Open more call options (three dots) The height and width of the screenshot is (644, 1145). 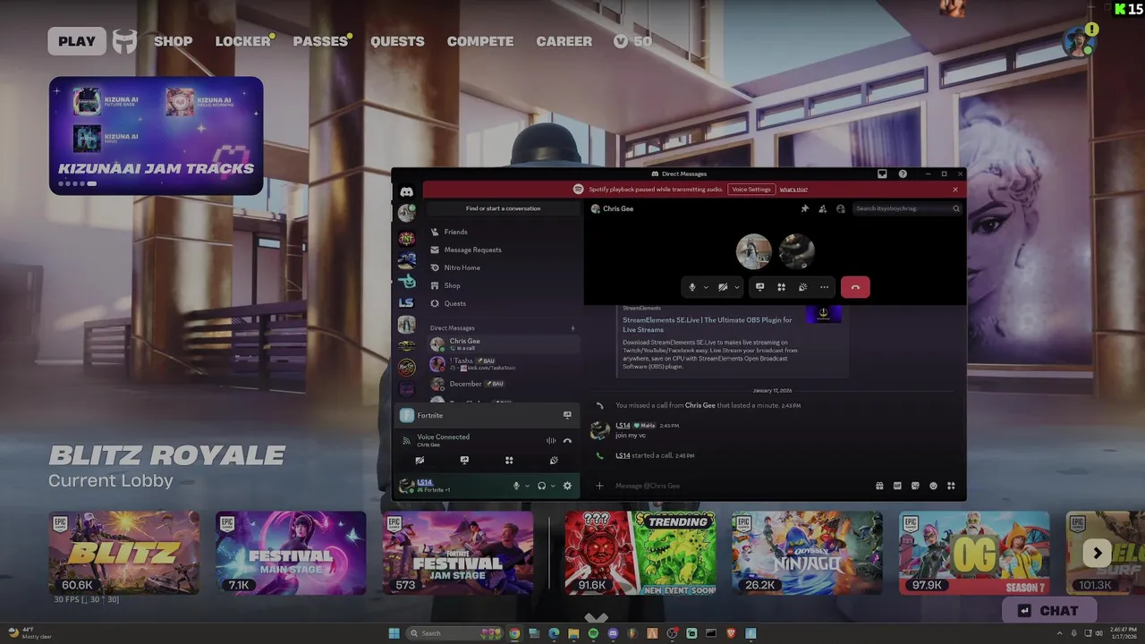click(824, 287)
